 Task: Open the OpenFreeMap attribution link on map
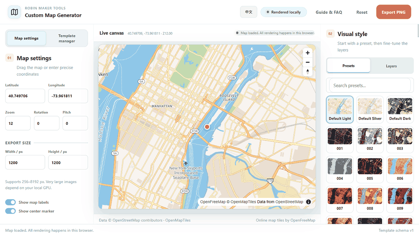coord(213,202)
